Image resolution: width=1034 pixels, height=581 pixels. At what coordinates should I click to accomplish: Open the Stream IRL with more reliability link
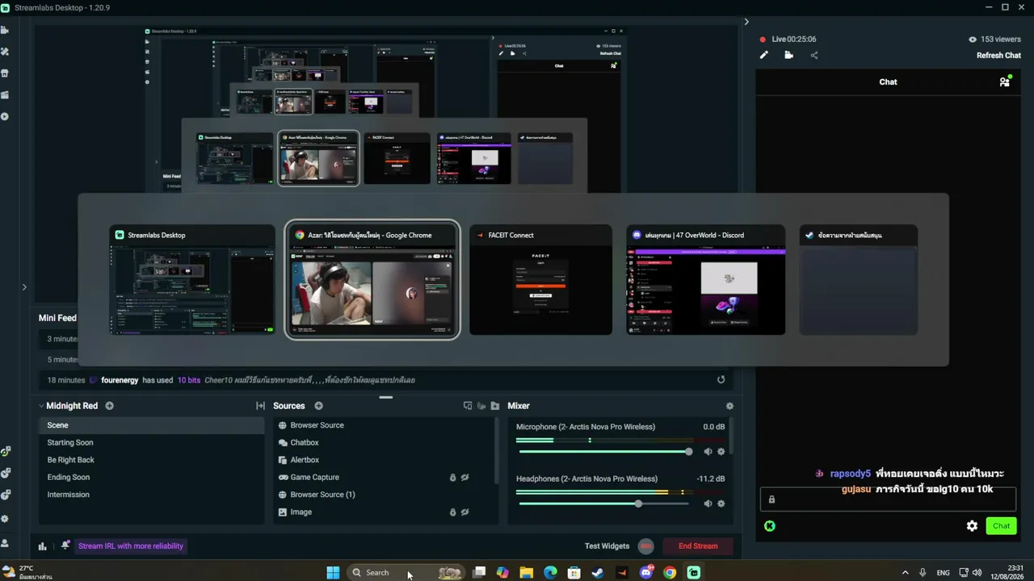(x=131, y=546)
